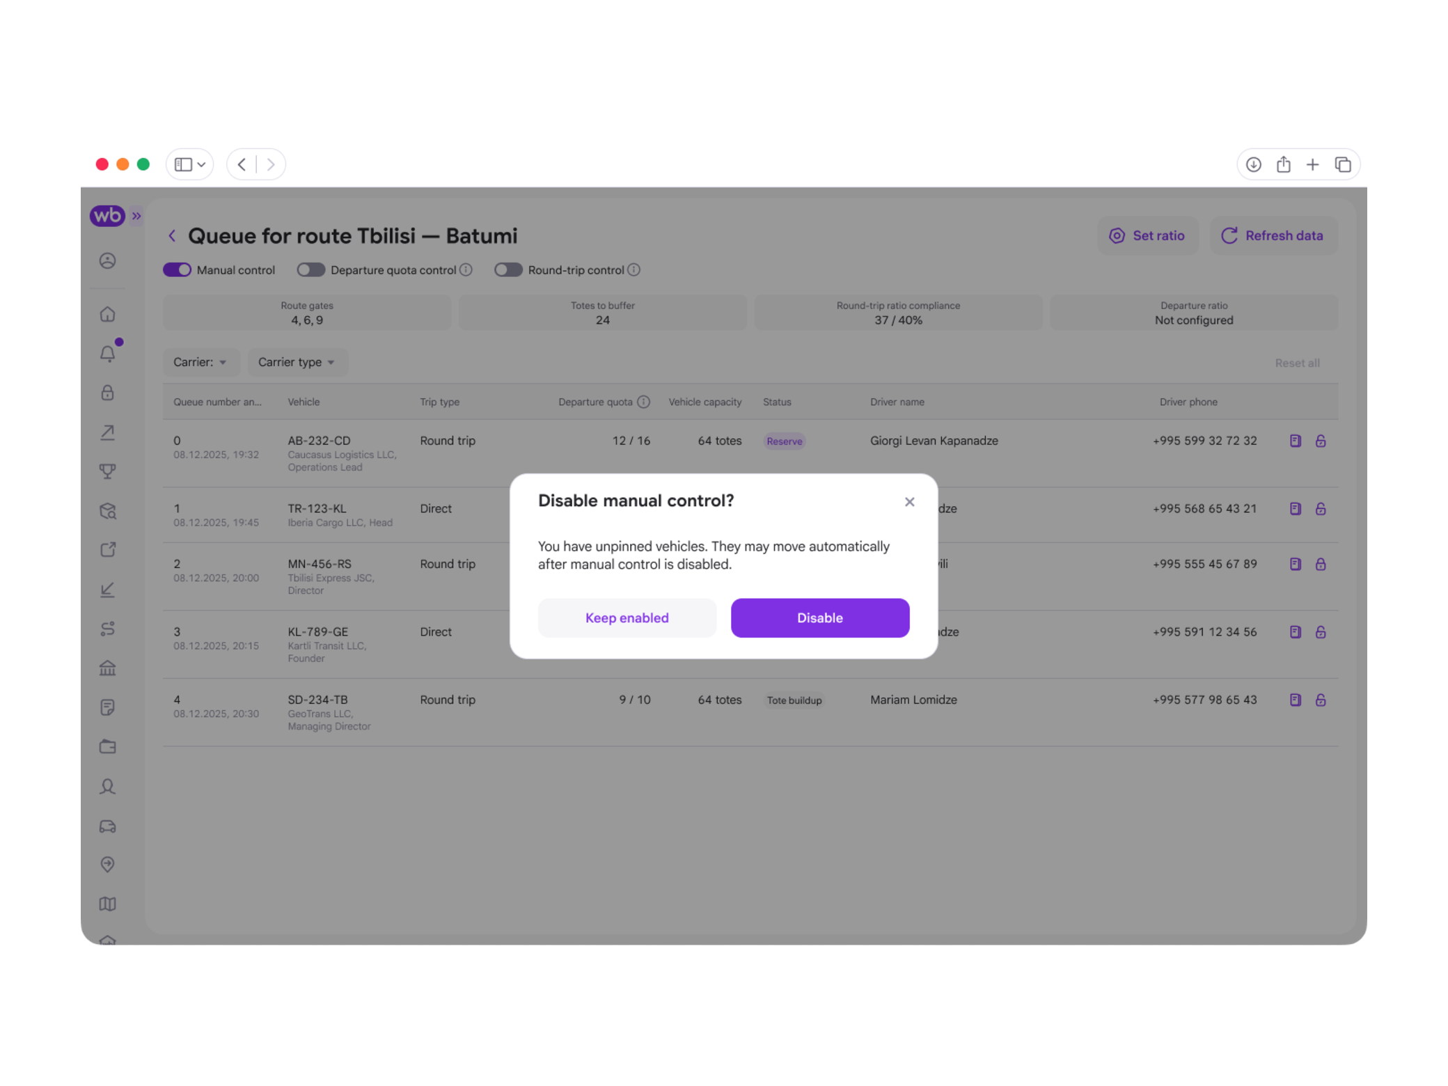The width and height of the screenshot is (1448, 1086).
Task: Open the vehicle car icon in sidebar
Action: [x=107, y=826]
